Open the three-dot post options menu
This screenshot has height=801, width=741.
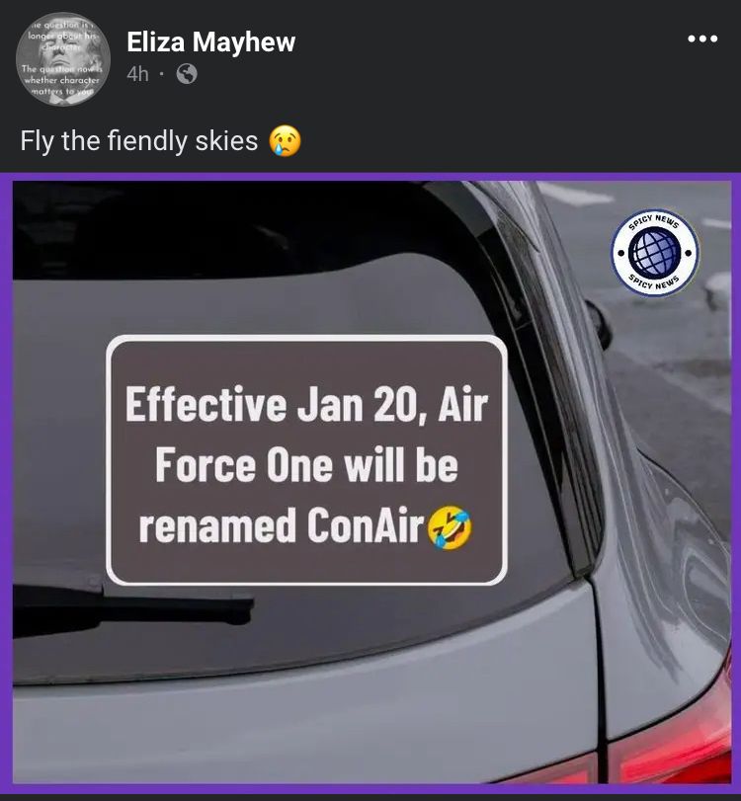702,39
